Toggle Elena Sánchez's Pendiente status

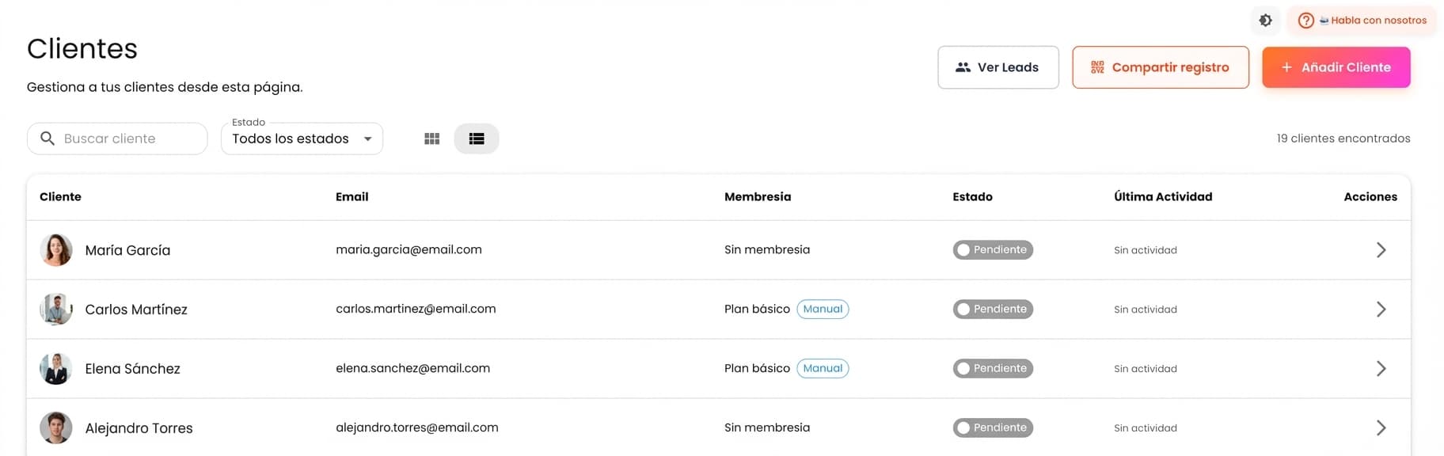click(x=993, y=369)
